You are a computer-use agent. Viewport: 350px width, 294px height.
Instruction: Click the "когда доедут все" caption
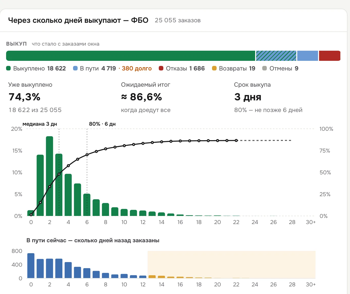click(x=146, y=110)
